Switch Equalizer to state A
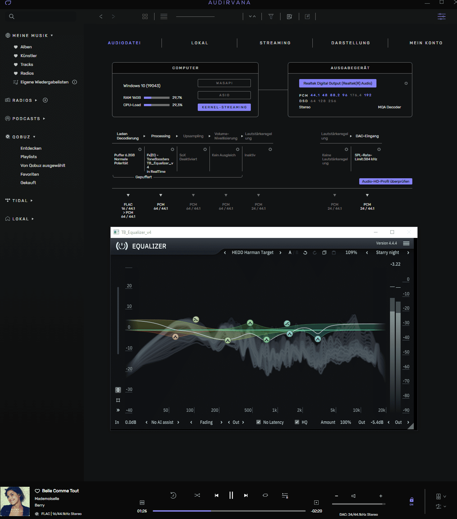 (290, 253)
